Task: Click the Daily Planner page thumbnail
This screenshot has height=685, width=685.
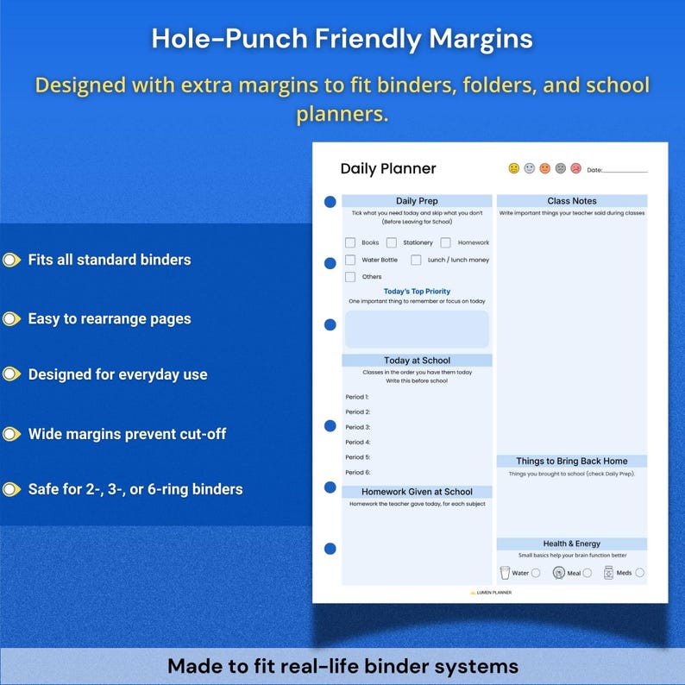Action: [490, 373]
